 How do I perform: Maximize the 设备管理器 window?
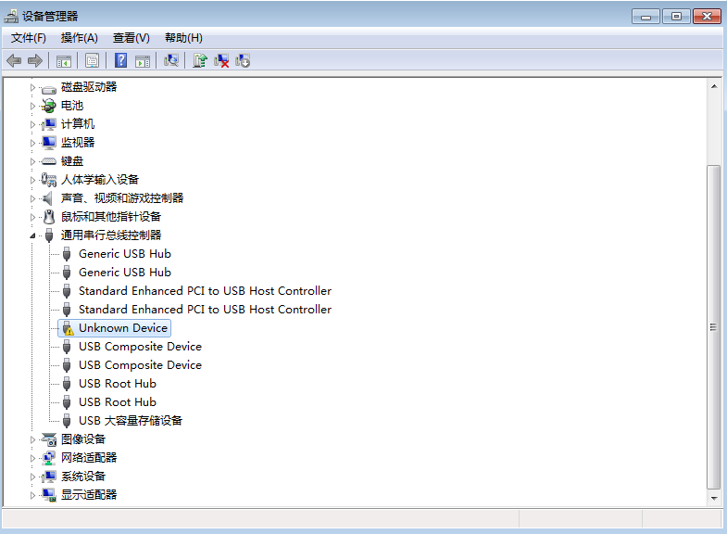[x=676, y=17]
